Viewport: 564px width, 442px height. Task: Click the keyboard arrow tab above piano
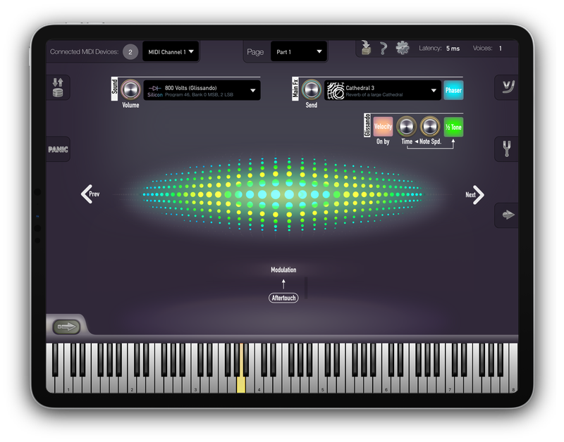(x=66, y=327)
